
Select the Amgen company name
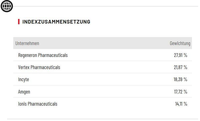[x=24, y=92]
